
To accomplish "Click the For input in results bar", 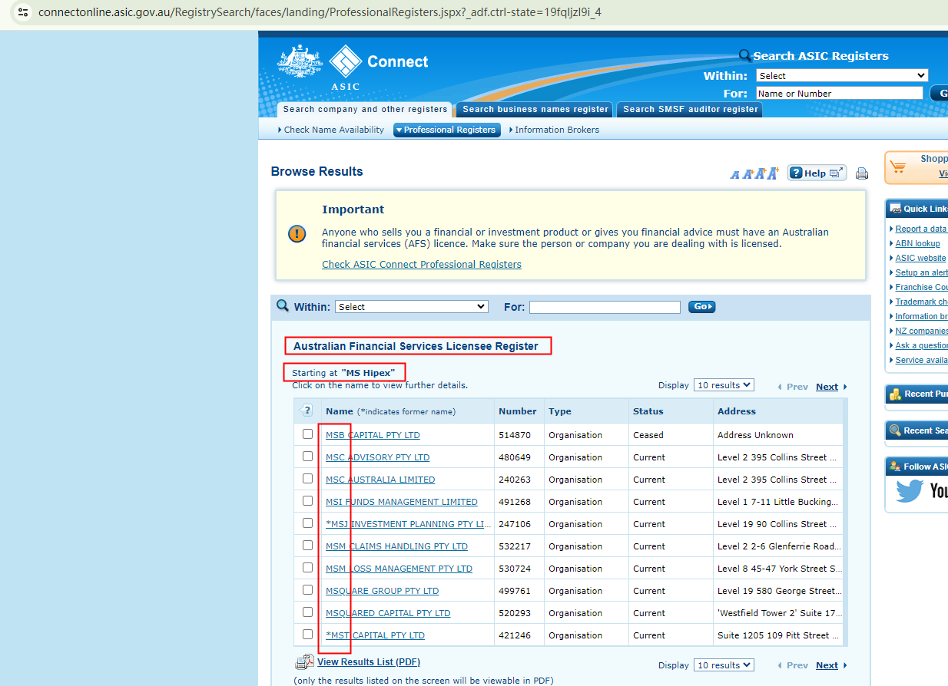I will pyautogui.click(x=605, y=307).
